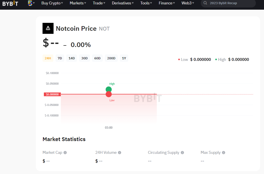Click the 'Notcoin Price' heading
This screenshot has height=174, width=264.
(76, 29)
